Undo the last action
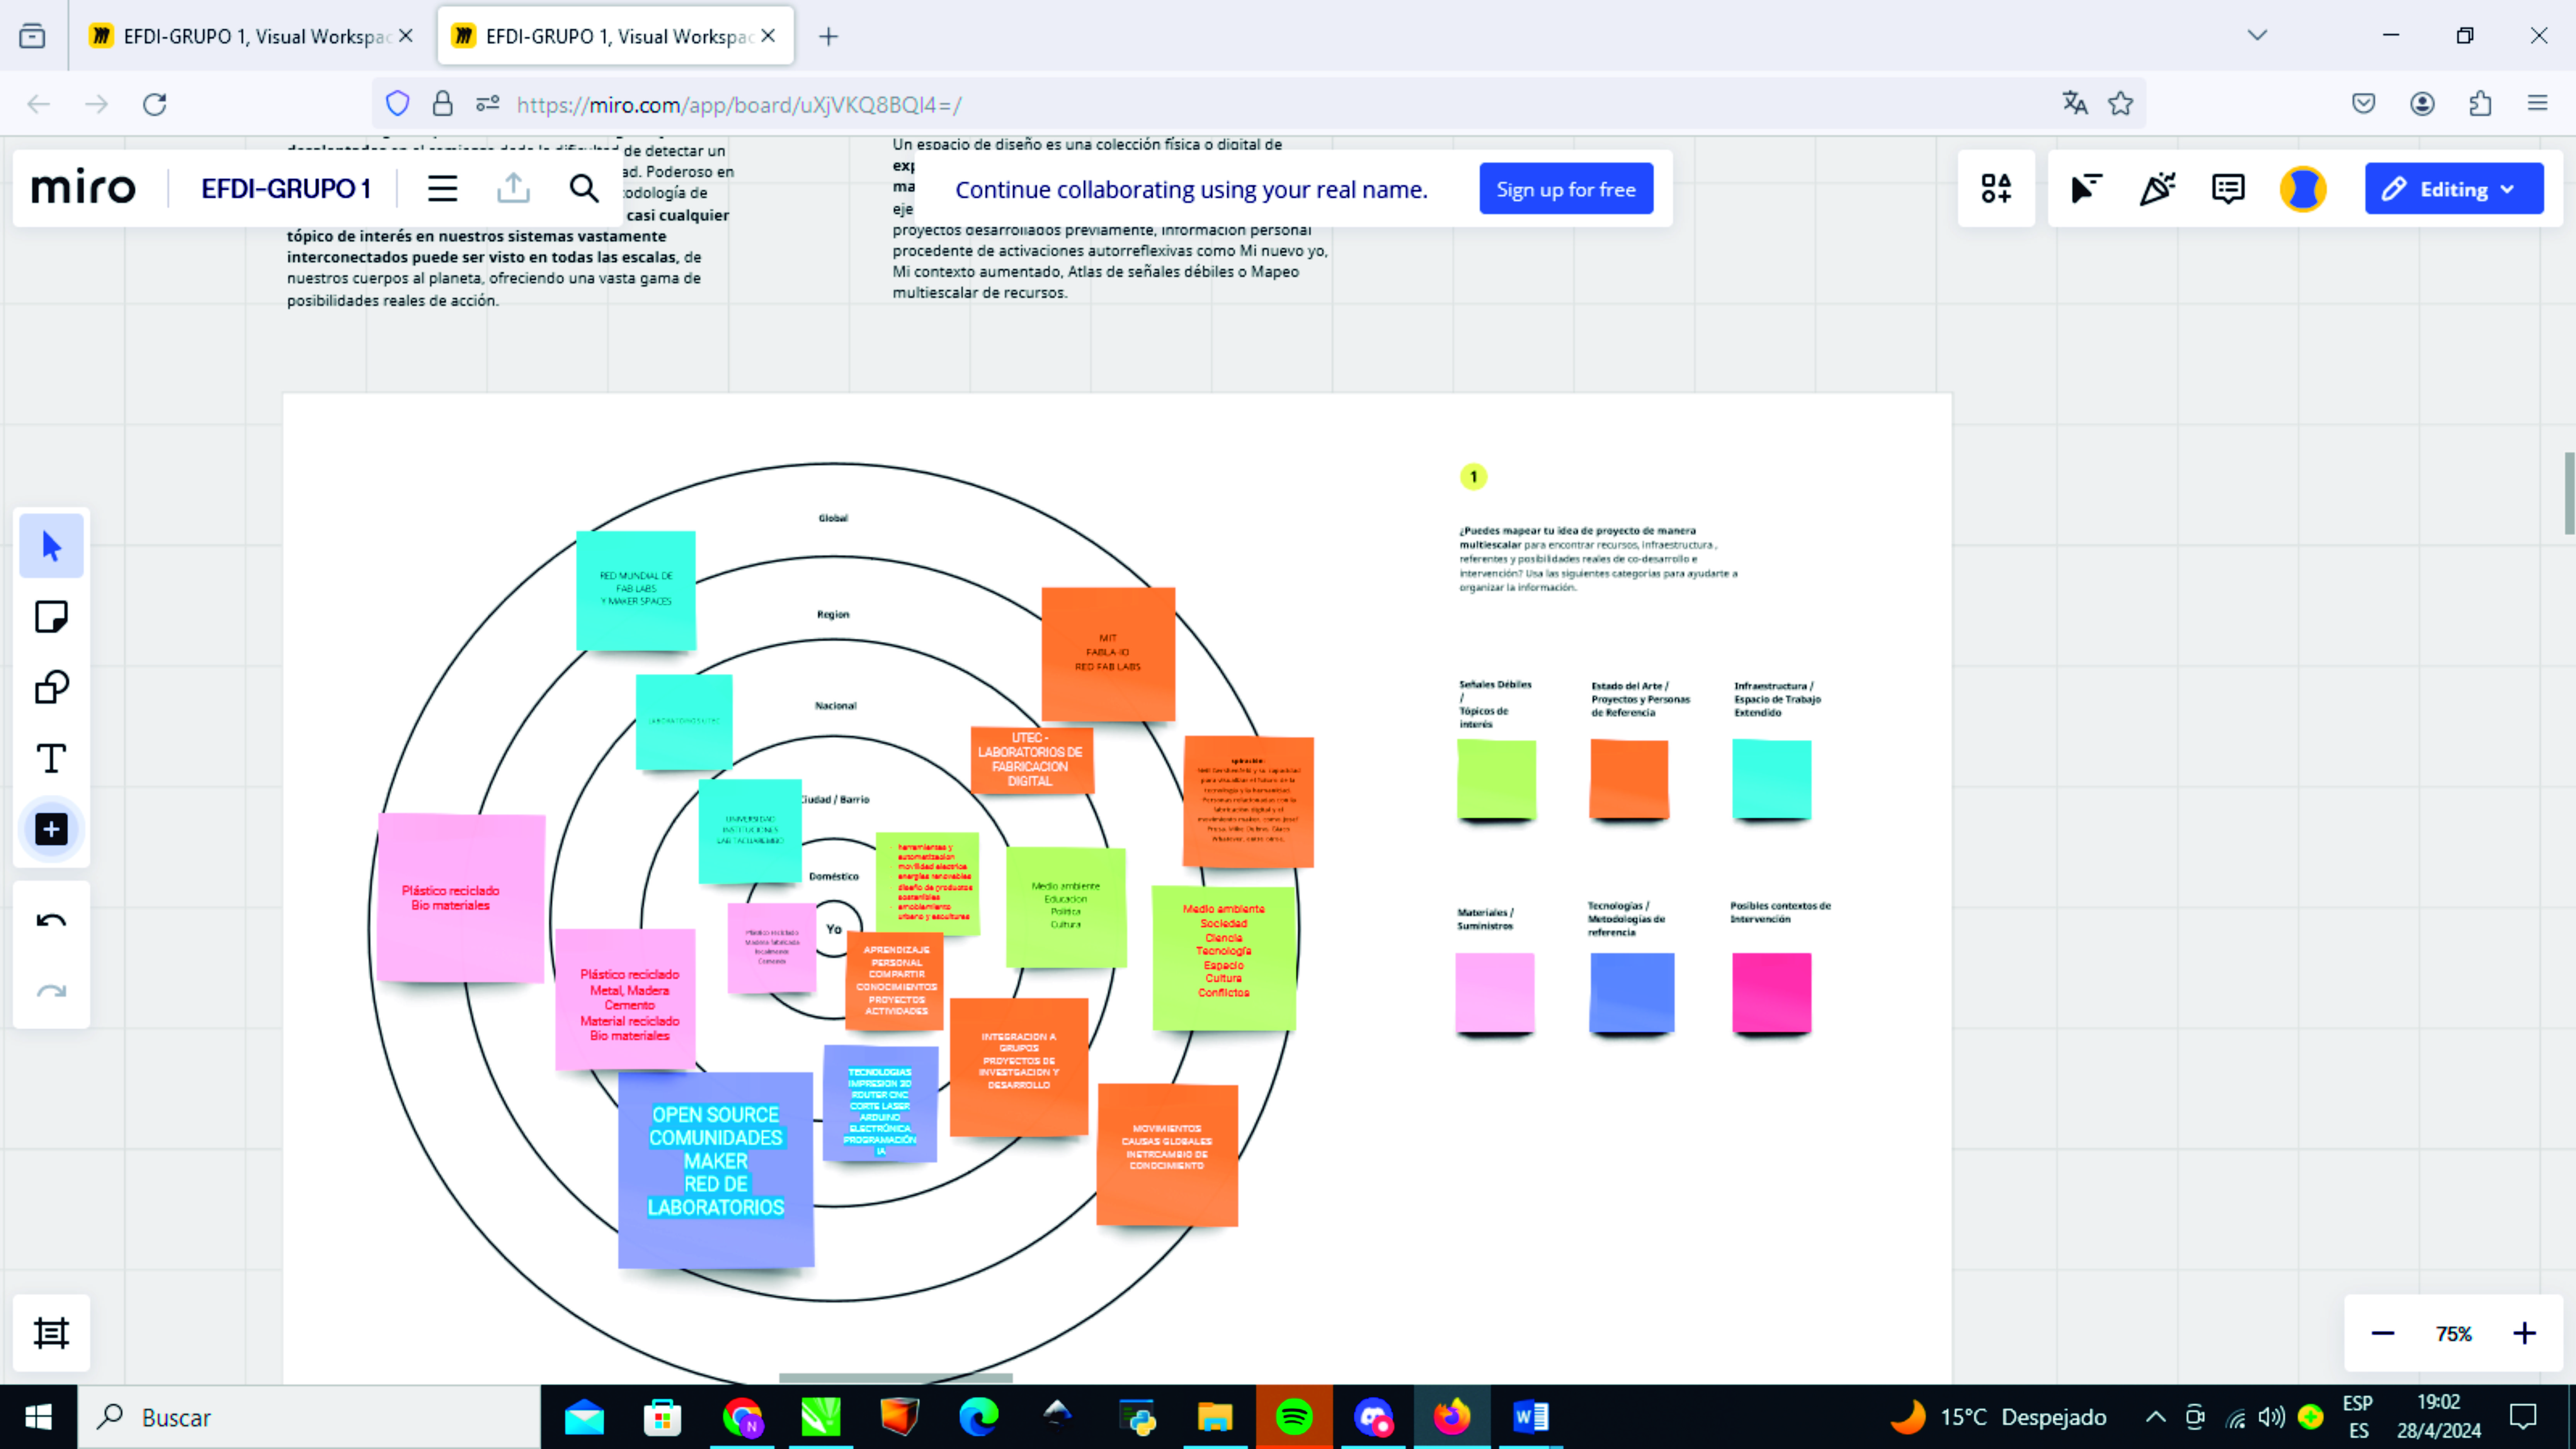The width and height of the screenshot is (2576, 1449). (51, 920)
